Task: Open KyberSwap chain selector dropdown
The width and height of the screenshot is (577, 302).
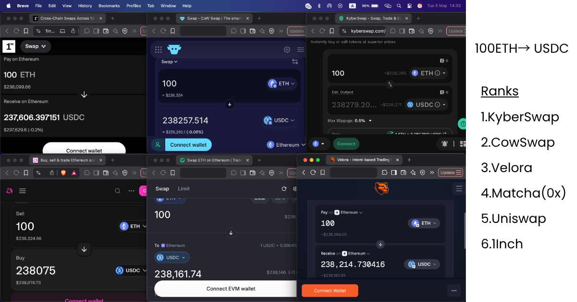Action: (319, 143)
